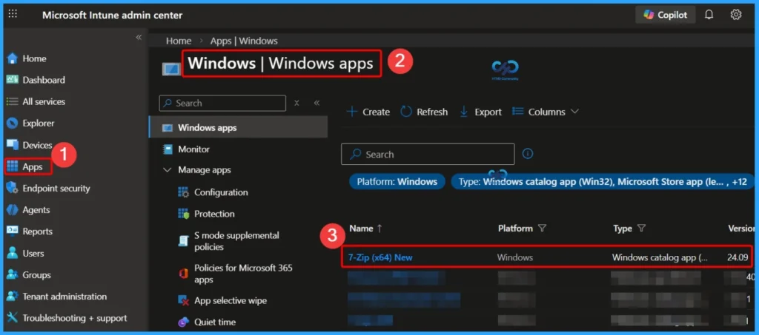The width and height of the screenshot is (759, 335).
Task: Open the 7-Zip (x64) New app
Action: (380, 257)
